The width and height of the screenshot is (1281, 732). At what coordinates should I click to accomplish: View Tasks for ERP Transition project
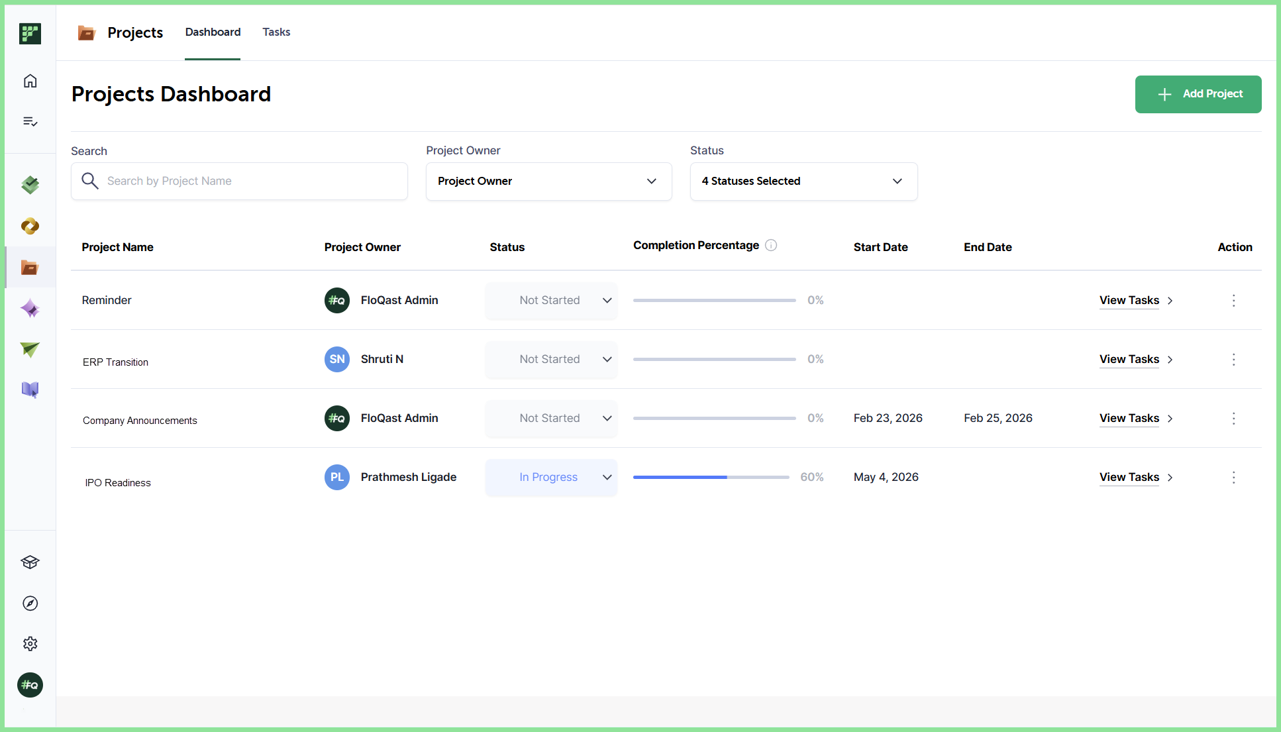(1136, 359)
